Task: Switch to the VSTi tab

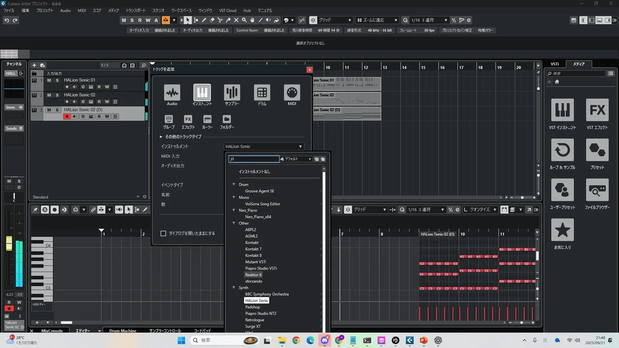Action: [555, 64]
